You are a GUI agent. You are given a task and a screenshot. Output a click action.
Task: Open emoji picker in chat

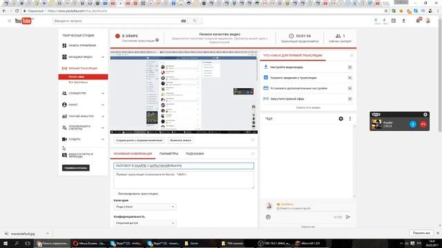tap(268, 217)
